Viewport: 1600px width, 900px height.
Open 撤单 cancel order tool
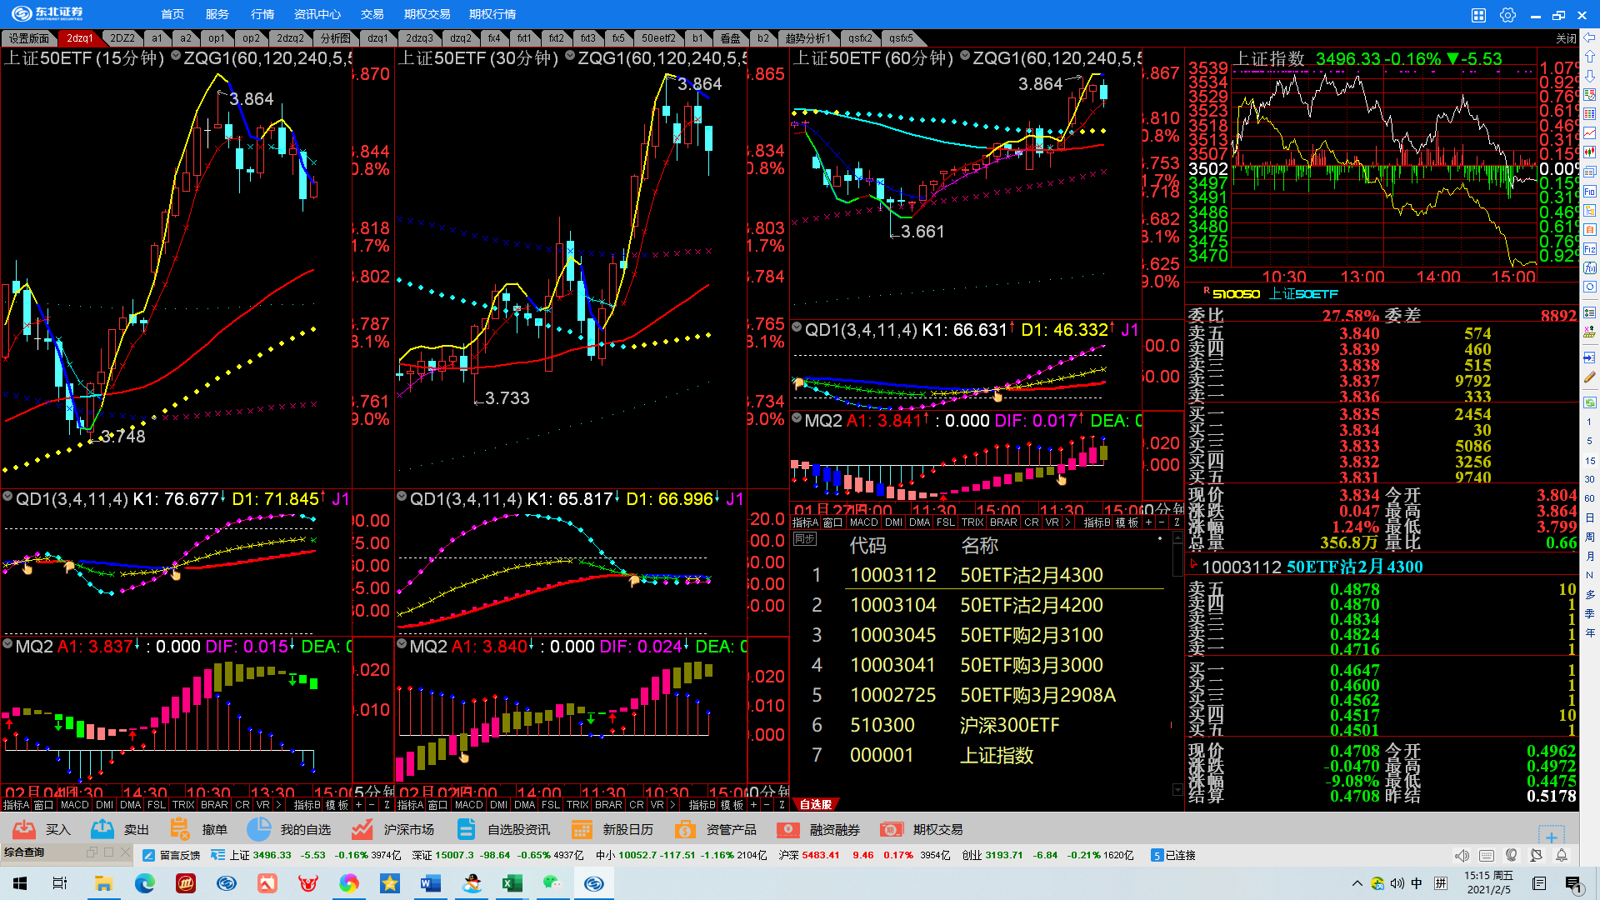[x=180, y=829]
